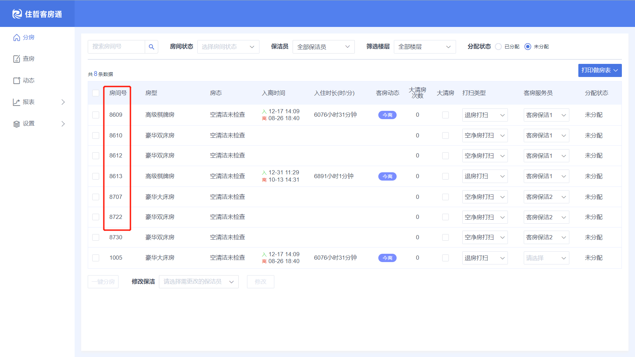Viewport: 635px width, 357px height.
Task: Expand the 设置 menu chevron
Action: (x=63, y=124)
